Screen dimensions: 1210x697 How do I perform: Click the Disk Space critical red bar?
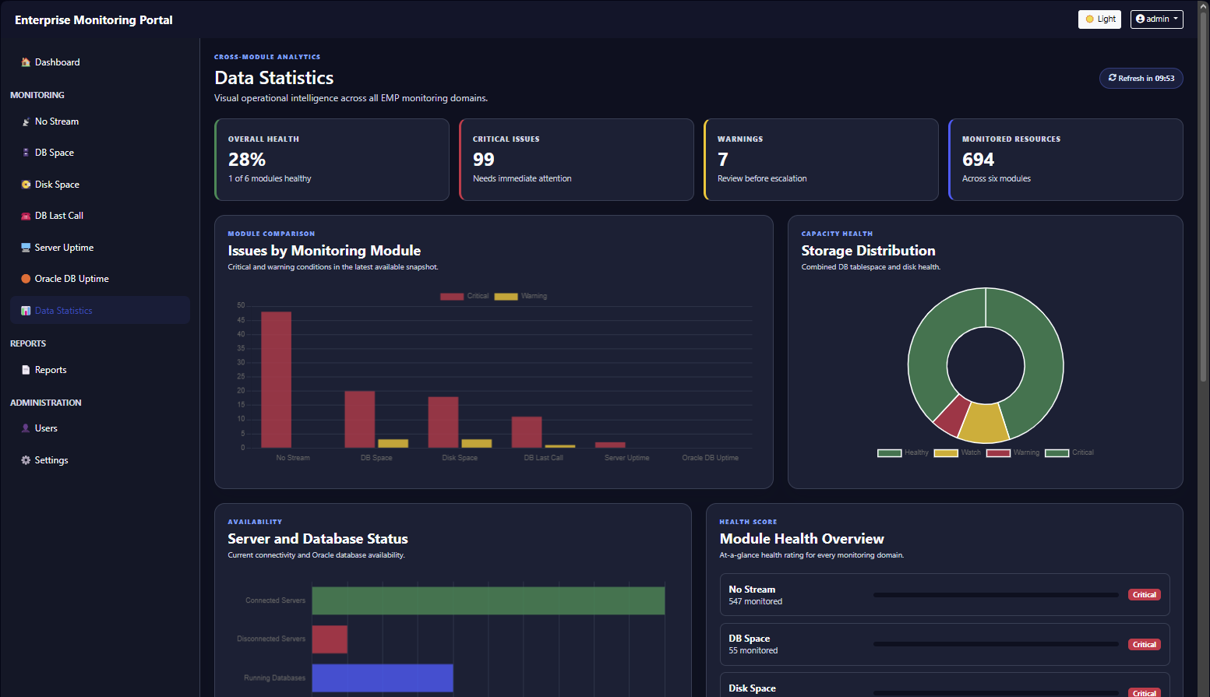443,422
